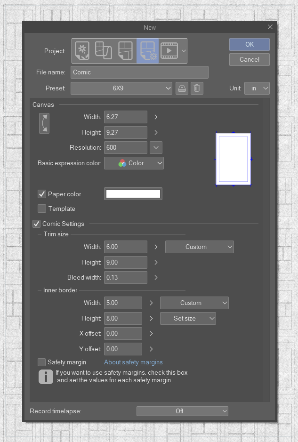Click the Canvas Height field 9.27
The image size is (298, 442).
[x=126, y=132]
